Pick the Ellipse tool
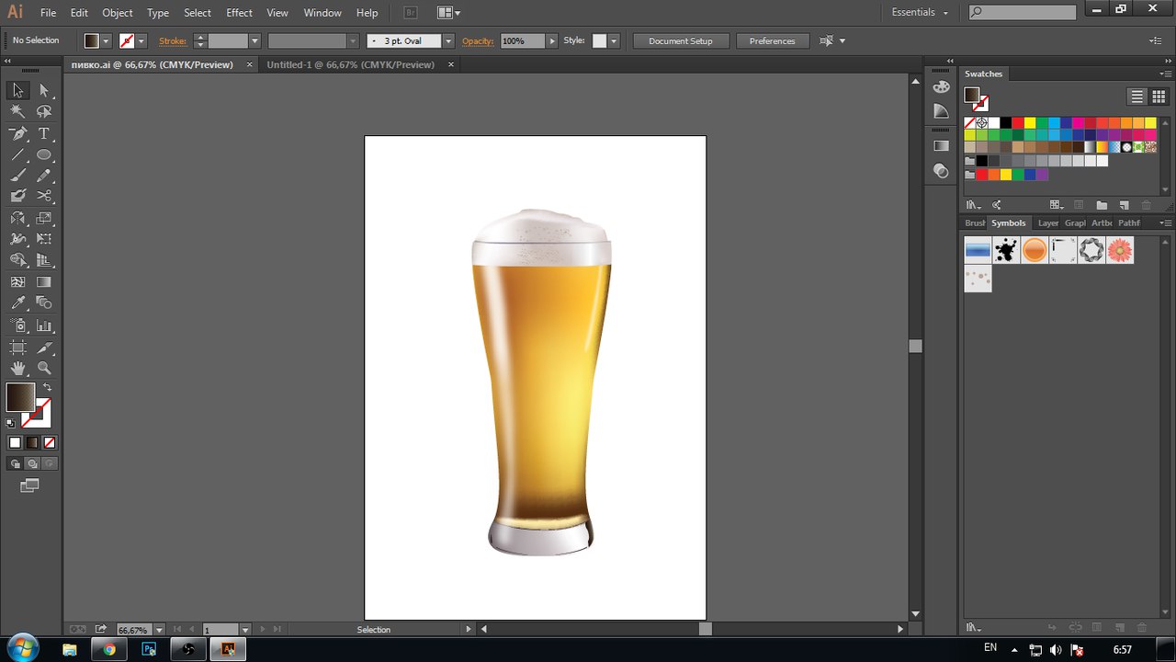The width and height of the screenshot is (1176, 662). coord(43,154)
